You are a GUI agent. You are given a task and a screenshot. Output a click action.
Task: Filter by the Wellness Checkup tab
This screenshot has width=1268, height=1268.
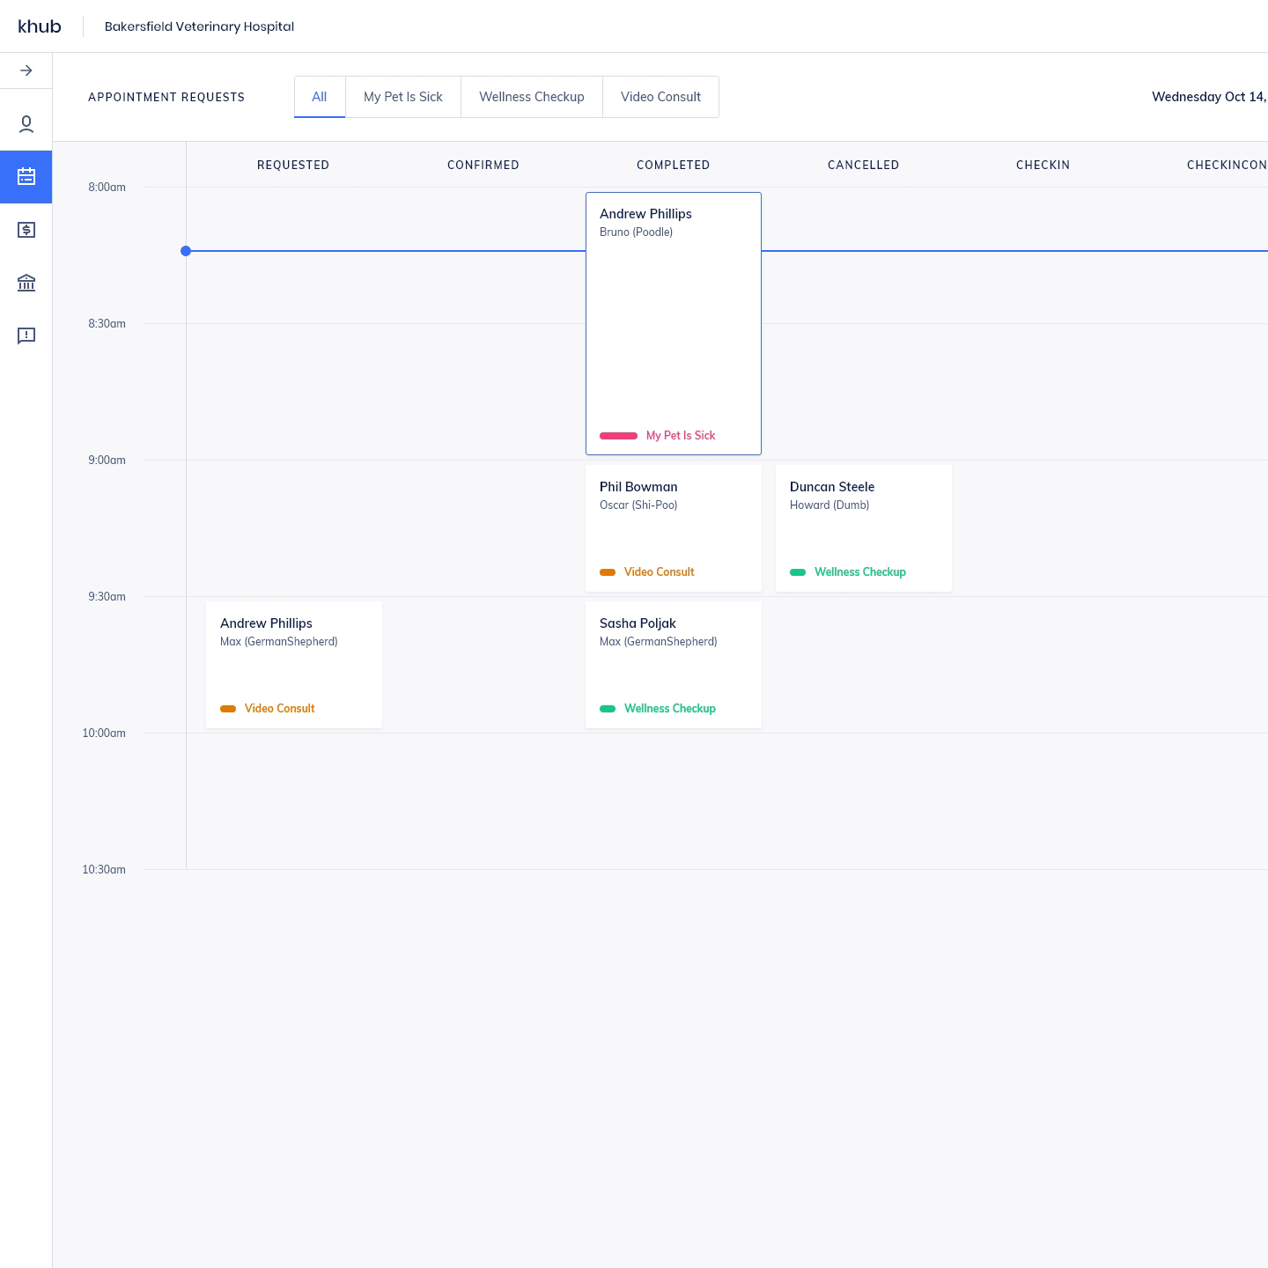[532, 97]
